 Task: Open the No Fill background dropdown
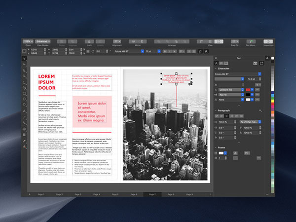231,95
